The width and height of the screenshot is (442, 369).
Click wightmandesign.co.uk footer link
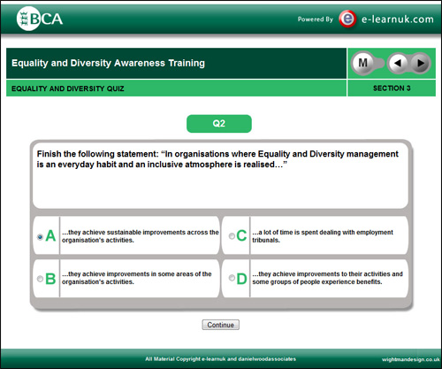[411, 359]
